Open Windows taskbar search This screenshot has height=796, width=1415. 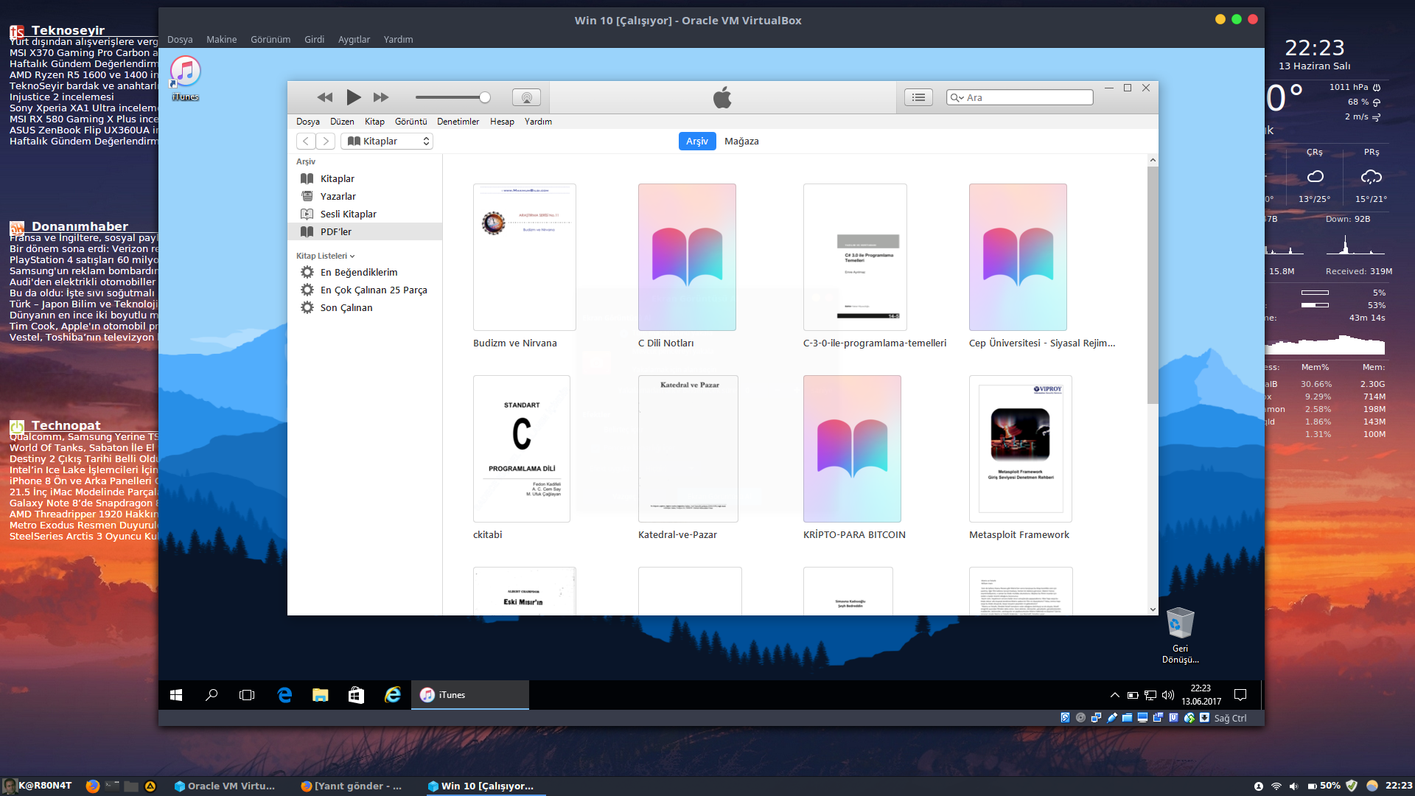(x=212, y=695)
